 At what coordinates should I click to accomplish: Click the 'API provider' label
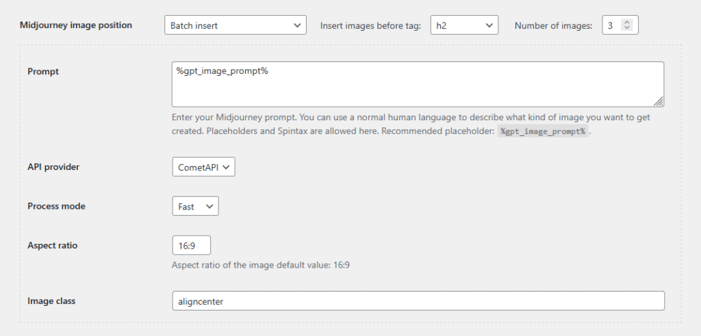point(53,167)
